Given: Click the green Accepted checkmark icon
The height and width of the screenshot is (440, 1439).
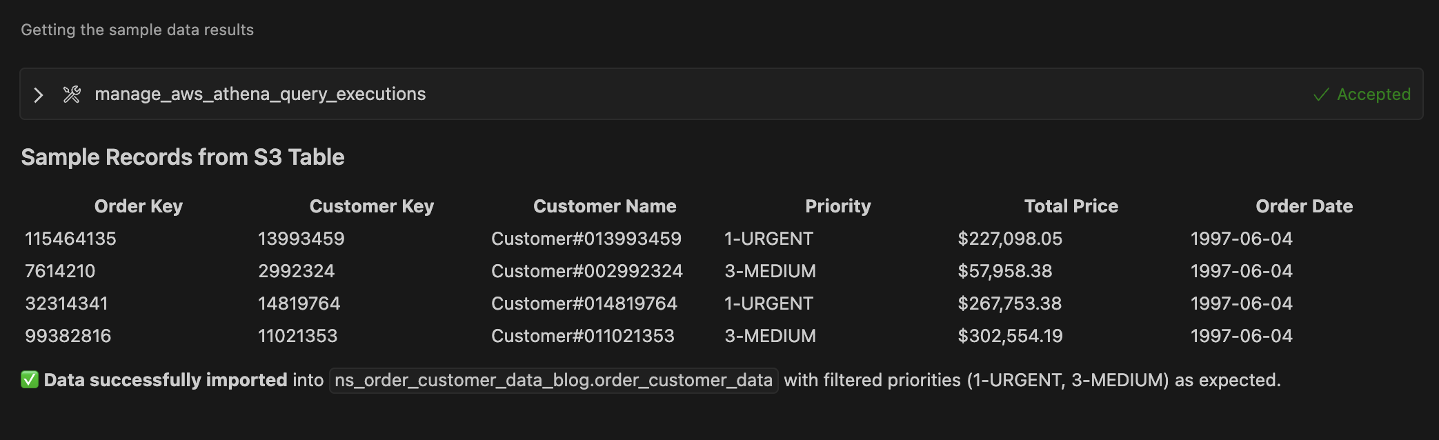Looking at the screenshot, I should [1320, 94].
